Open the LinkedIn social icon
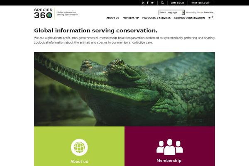This screenshot has height=166, width=249. (x=143, y=3)
